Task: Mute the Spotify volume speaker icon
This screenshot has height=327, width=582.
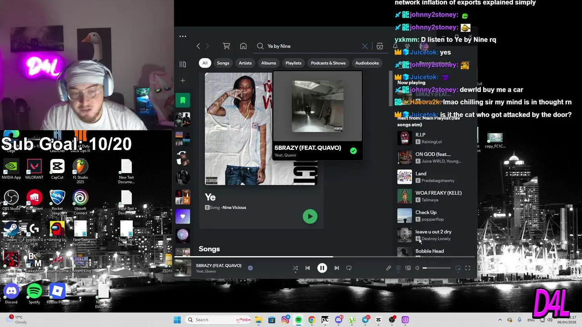Action: tap(417, 268)
